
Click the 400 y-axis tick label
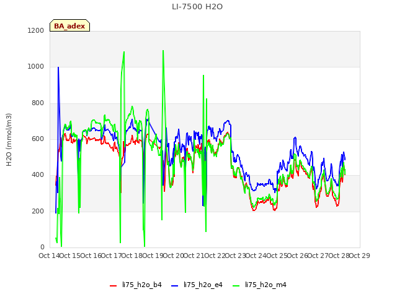[x=38, y=174]
